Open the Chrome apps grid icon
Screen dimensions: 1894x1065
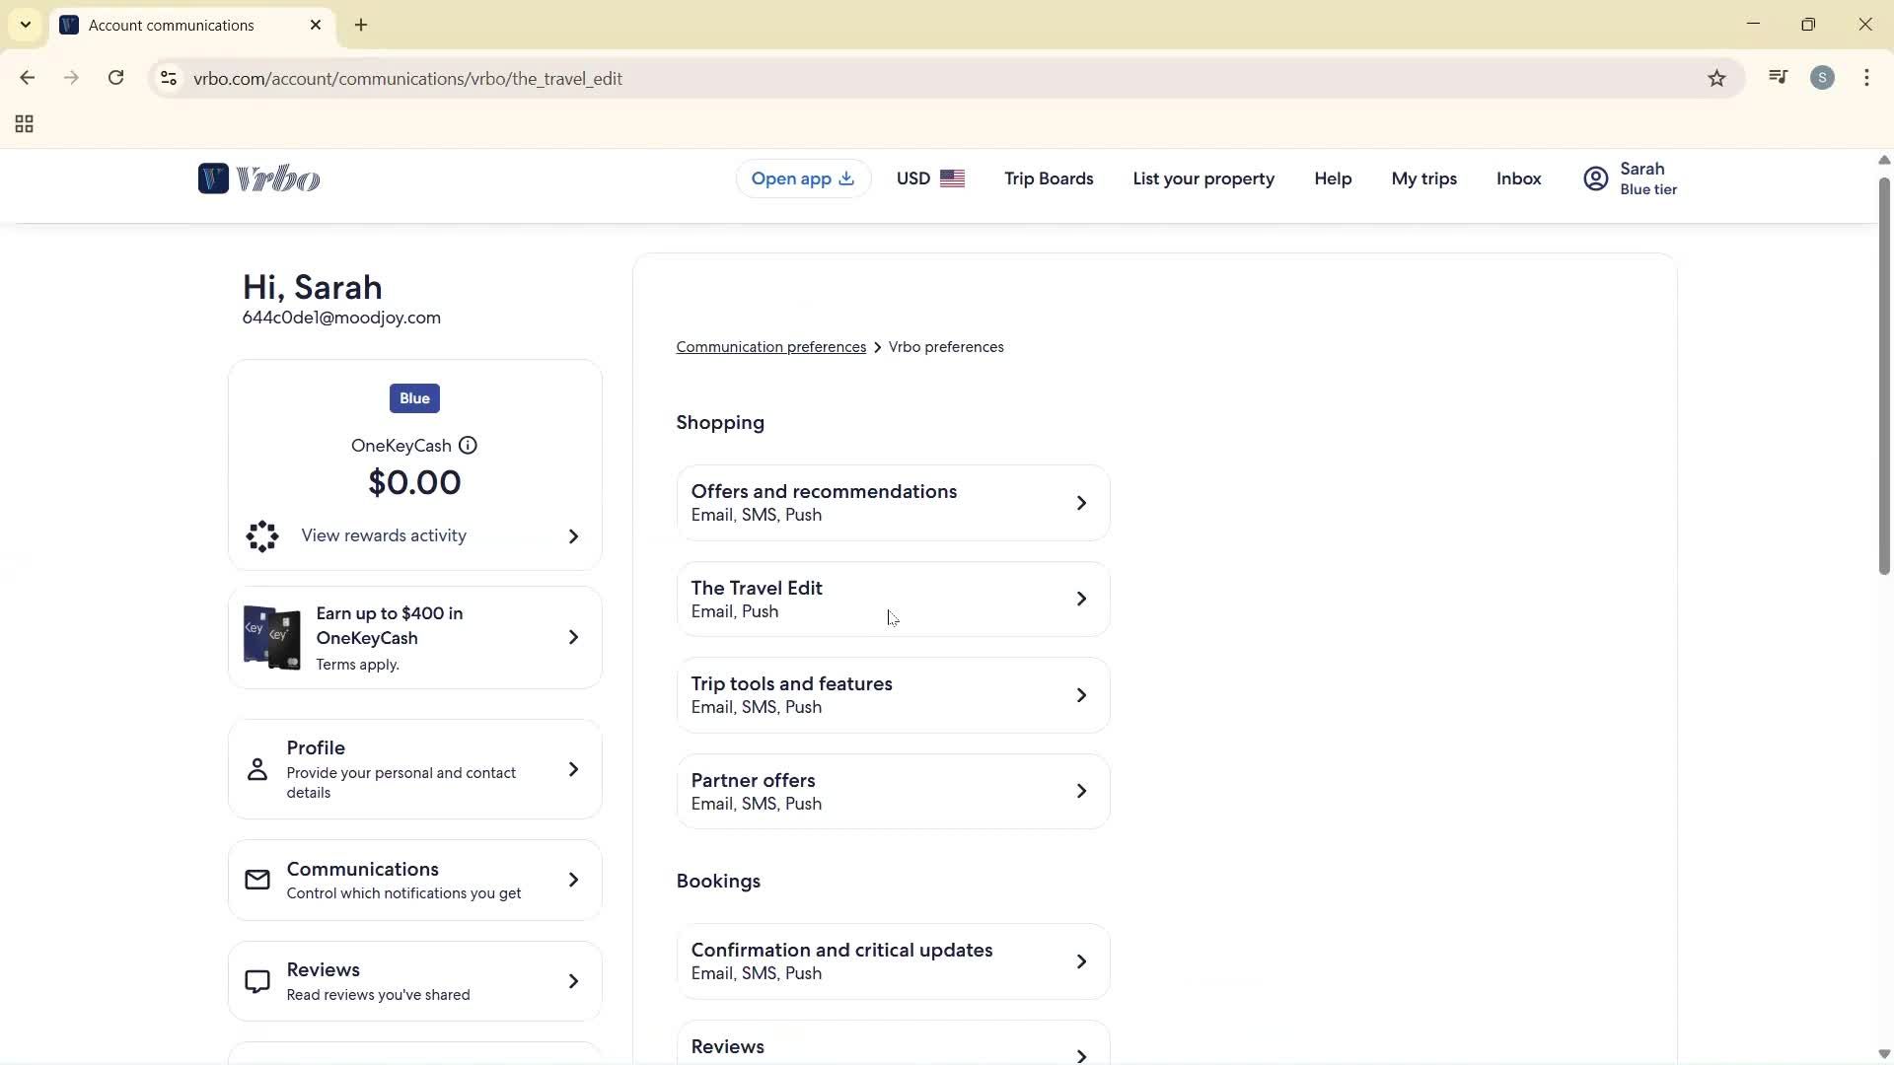[x=25, y=124]
